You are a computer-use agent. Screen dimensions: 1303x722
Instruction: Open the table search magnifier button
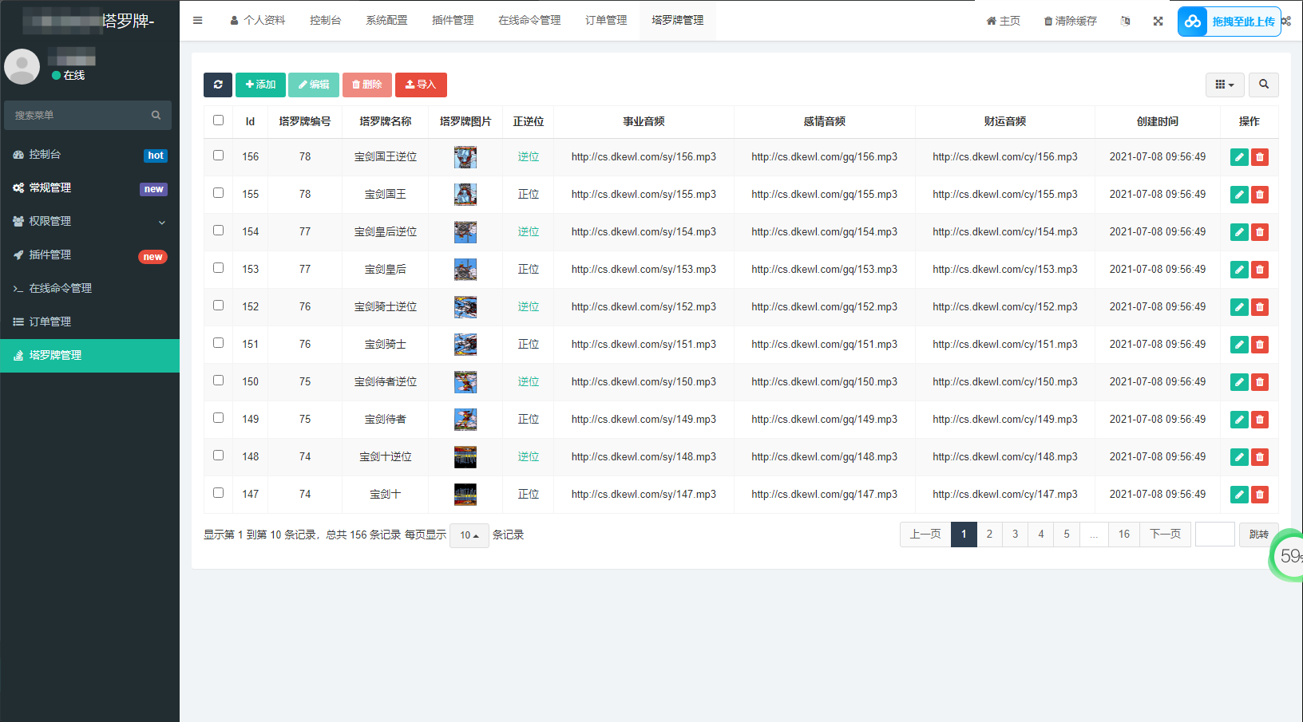[x=1263, y=85]
